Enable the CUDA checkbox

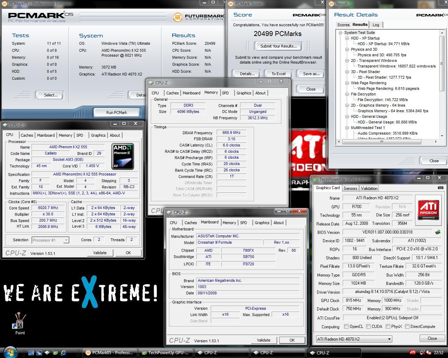coord(368,327)
